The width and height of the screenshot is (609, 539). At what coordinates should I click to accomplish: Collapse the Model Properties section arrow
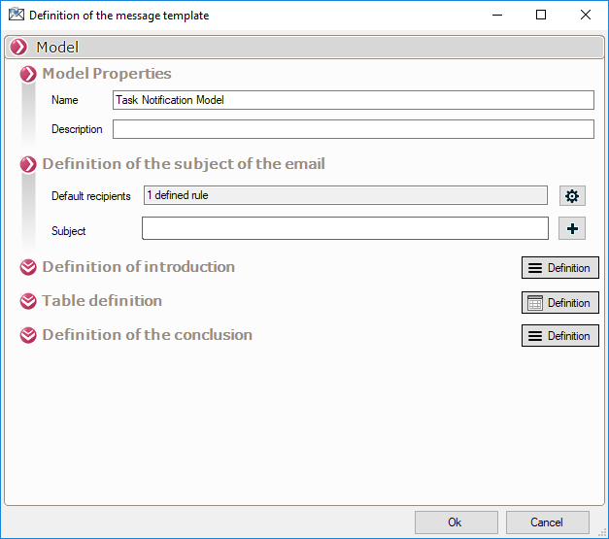[28, 74]
